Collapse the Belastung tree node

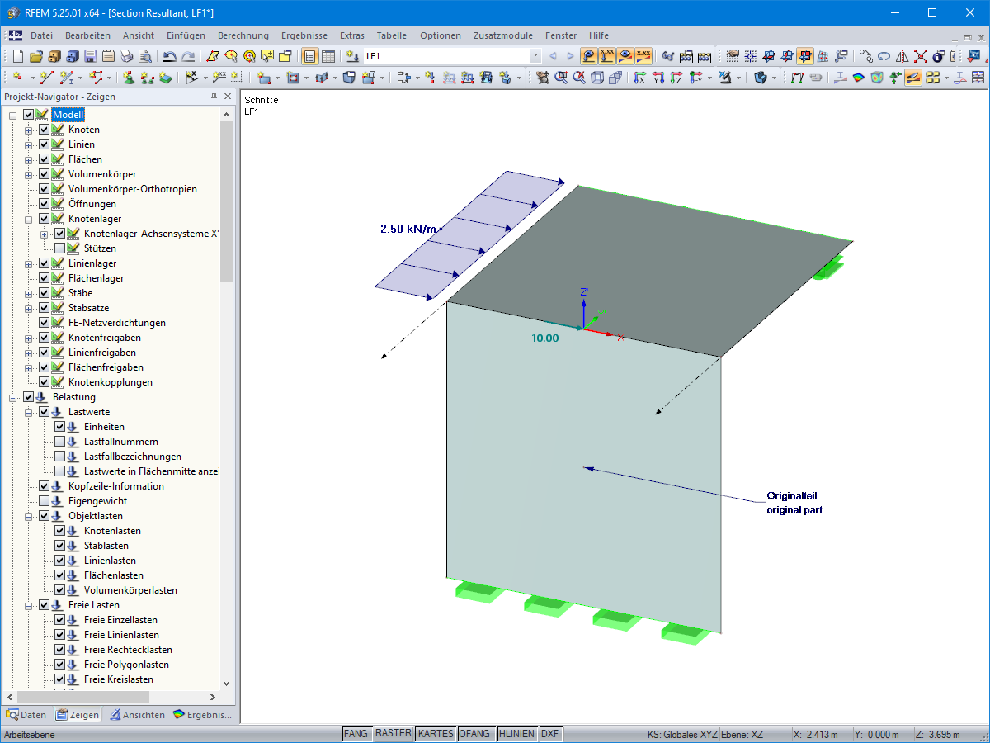point(13,397)
